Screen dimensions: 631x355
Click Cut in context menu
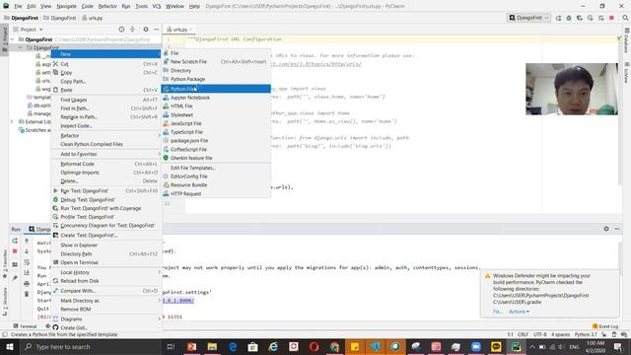pyautogui.click(x=105, y=64)
